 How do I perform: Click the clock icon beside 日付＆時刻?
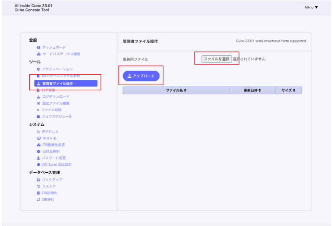point(39,151)
